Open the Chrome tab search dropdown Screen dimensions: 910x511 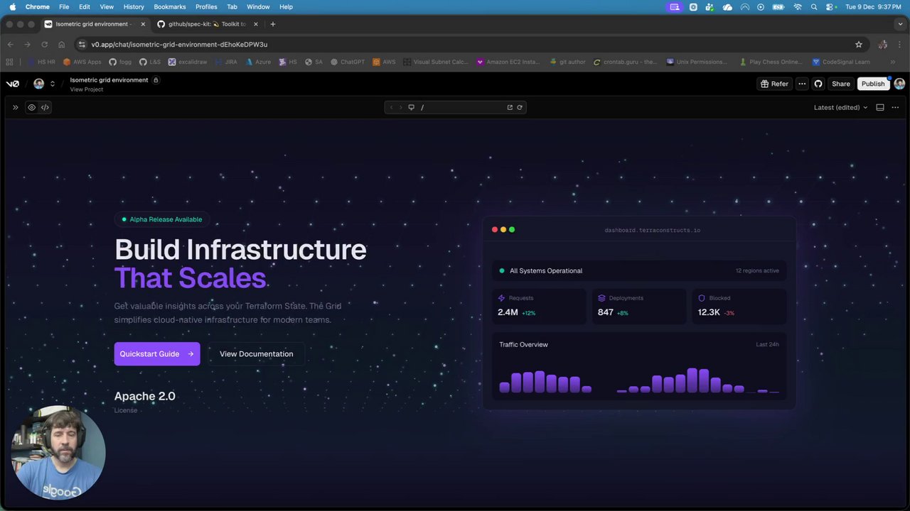(x=900, y=24)
